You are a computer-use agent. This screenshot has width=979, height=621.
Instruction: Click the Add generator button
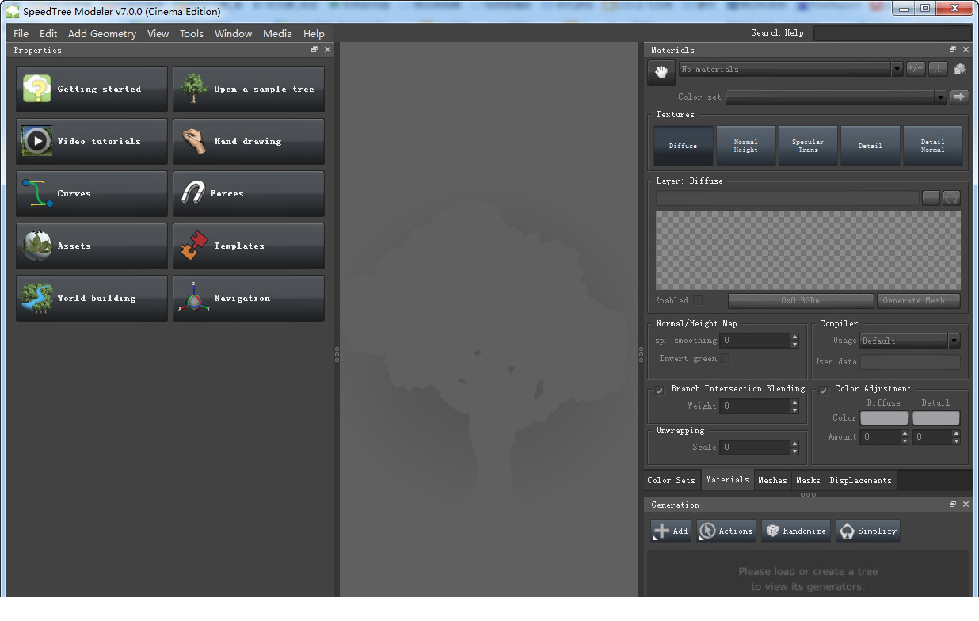click(671, 531)
